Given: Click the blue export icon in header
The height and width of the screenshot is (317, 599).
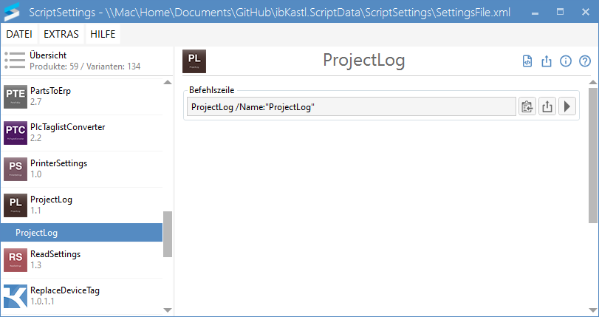Looking at the screenshot, I should point(547,61).
